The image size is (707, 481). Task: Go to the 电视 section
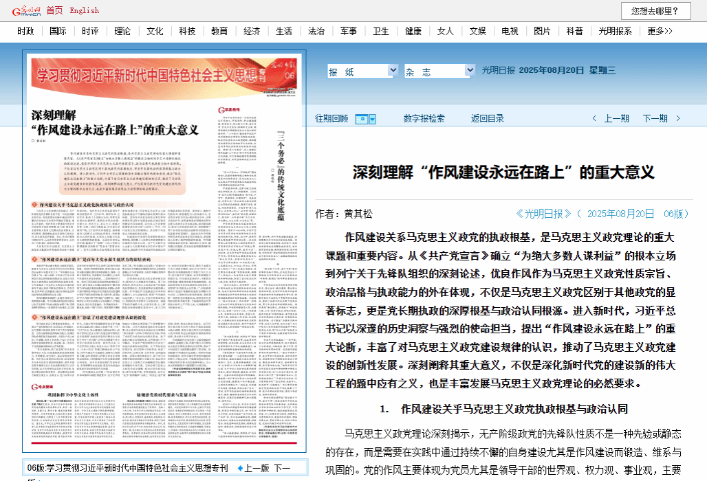click(x=510, y=31)
